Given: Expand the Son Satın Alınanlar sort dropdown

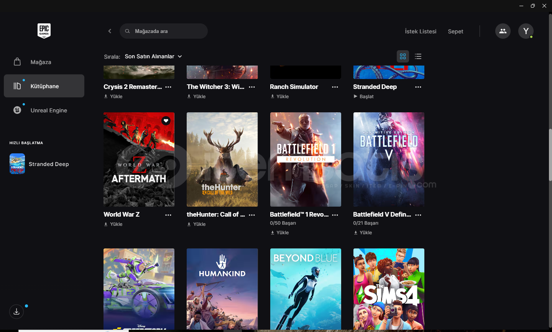Looking at the screenshot, I should 153,56.
